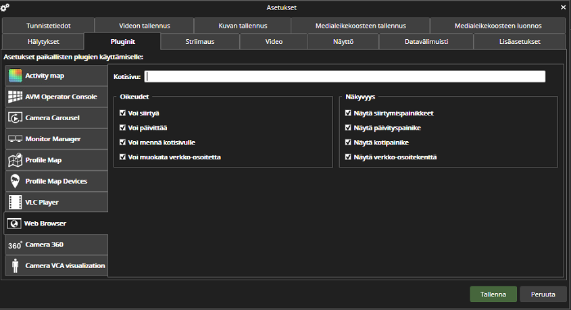Disable Näytä siirtymispainikkeet checkbox
The width and height of the screenshot is (571, 310).
coord(348,113)
